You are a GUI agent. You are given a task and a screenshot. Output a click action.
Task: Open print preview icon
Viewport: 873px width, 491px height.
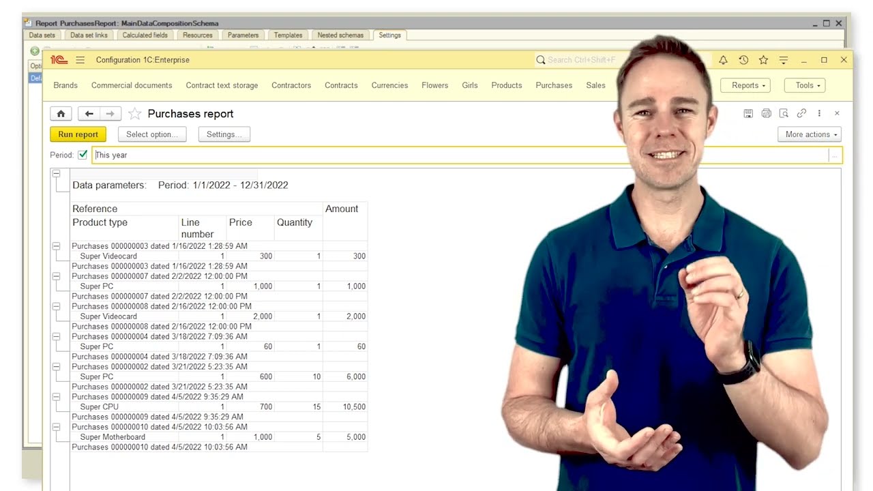[784, 113]
